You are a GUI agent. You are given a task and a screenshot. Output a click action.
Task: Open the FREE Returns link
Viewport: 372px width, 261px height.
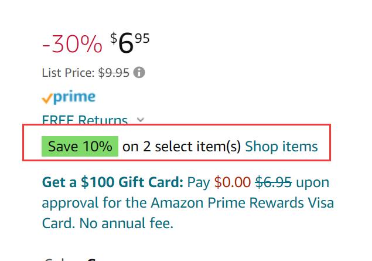(85, 120)
